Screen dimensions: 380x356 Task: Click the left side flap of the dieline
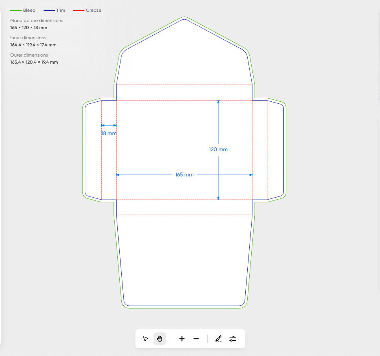click(x=93, y=150)
